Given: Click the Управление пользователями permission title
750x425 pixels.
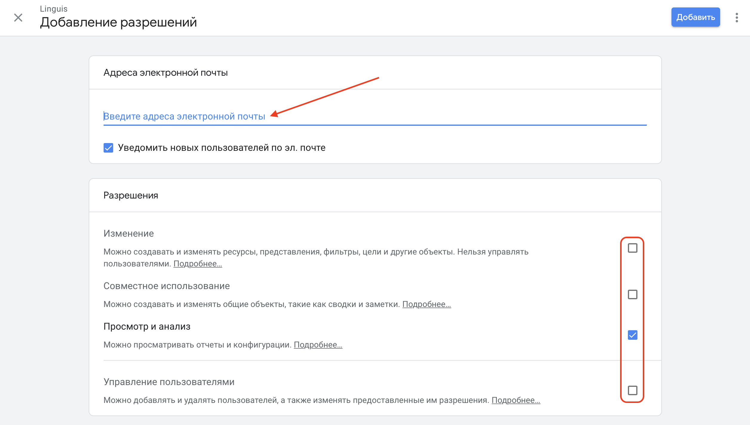Looking at the screenshot, I should click(169, 382).
